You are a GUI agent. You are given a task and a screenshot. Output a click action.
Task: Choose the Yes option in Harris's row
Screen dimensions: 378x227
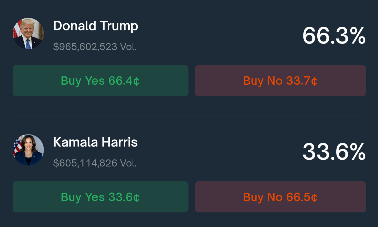click(100, 197)
